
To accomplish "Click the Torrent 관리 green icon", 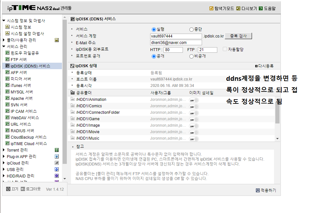I will [x=57, y=150].
